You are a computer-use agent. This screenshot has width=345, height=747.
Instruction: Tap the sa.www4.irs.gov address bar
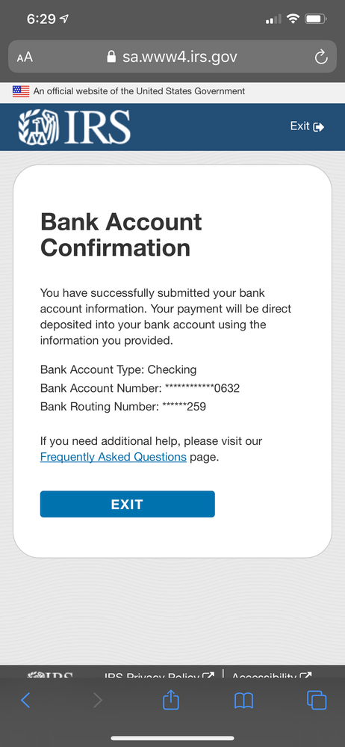point(172,58)
